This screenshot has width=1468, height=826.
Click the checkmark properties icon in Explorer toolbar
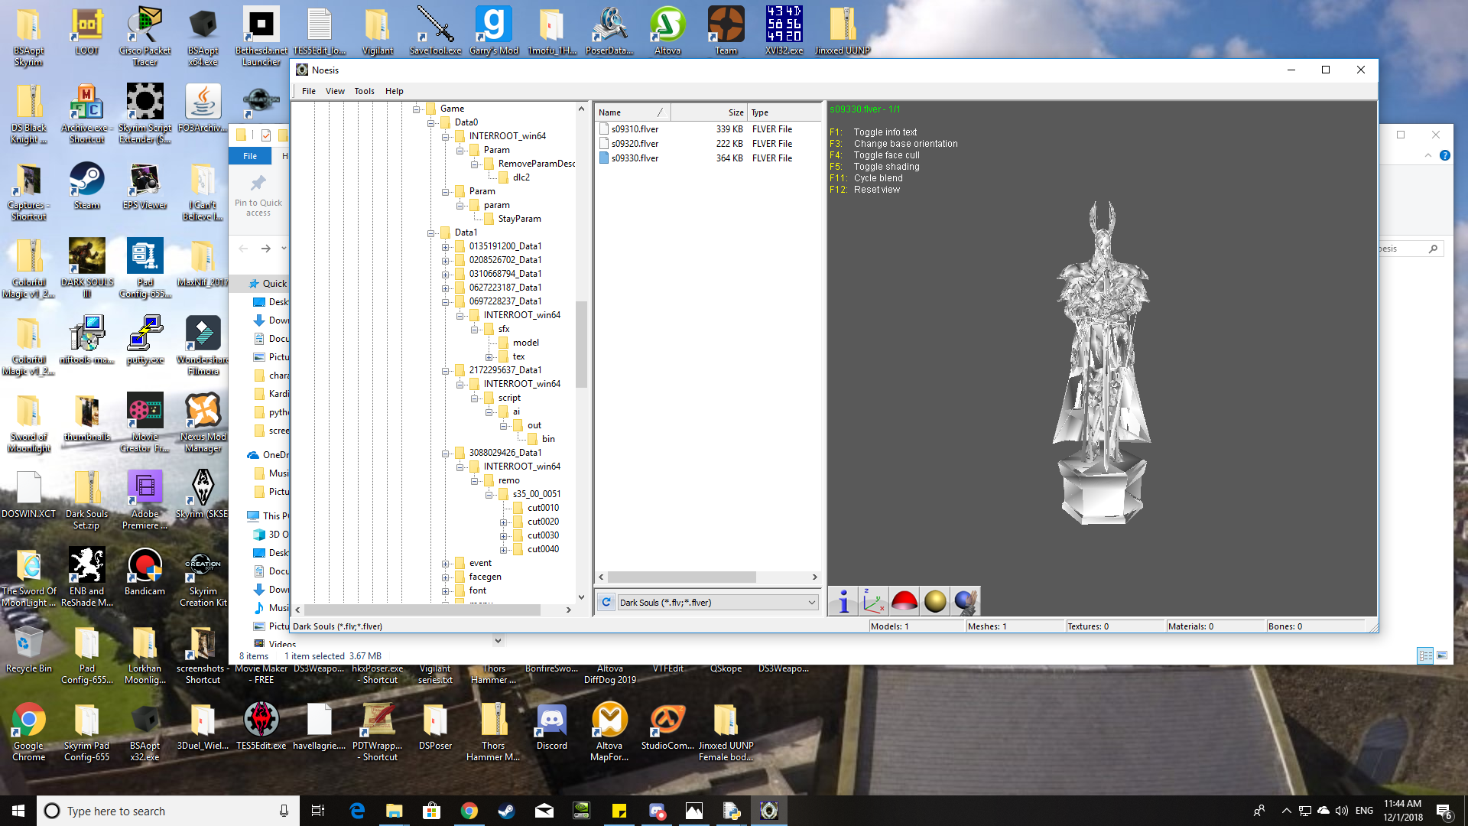266,135
